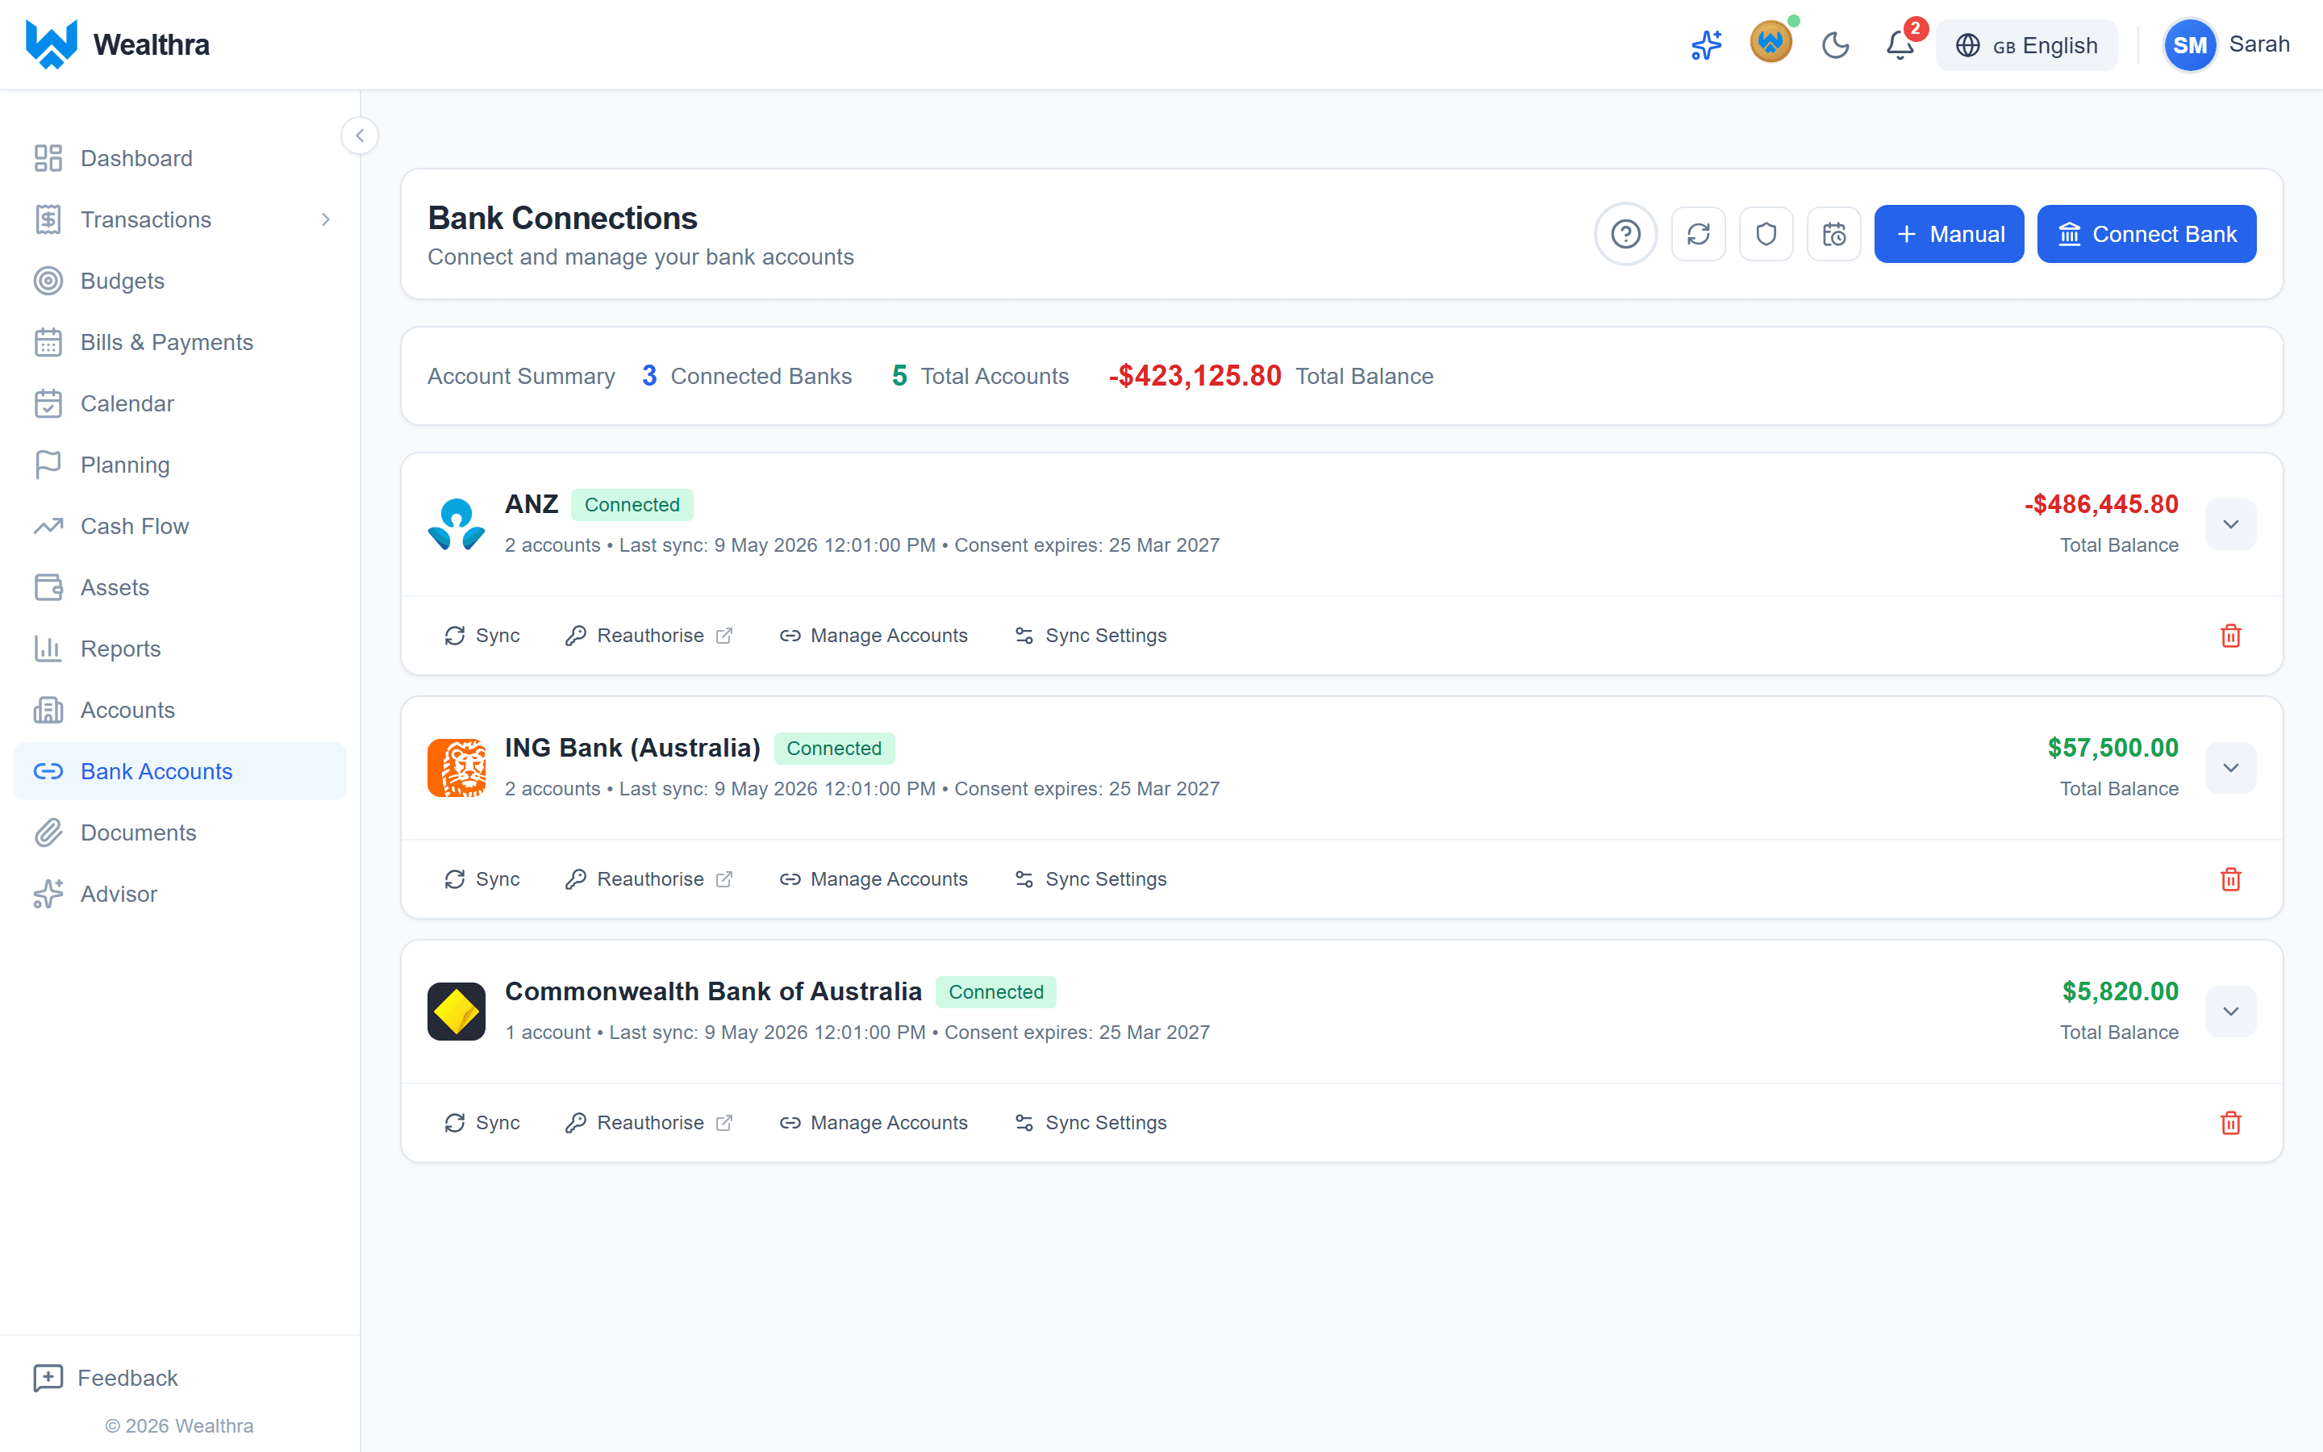Reauthorise Commonwealth Bank of Australia
The image size is (2323, 1452).
[650, 1123]
